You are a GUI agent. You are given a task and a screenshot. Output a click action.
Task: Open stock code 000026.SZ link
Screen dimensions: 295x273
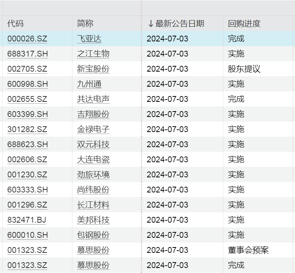pos(27,39)
